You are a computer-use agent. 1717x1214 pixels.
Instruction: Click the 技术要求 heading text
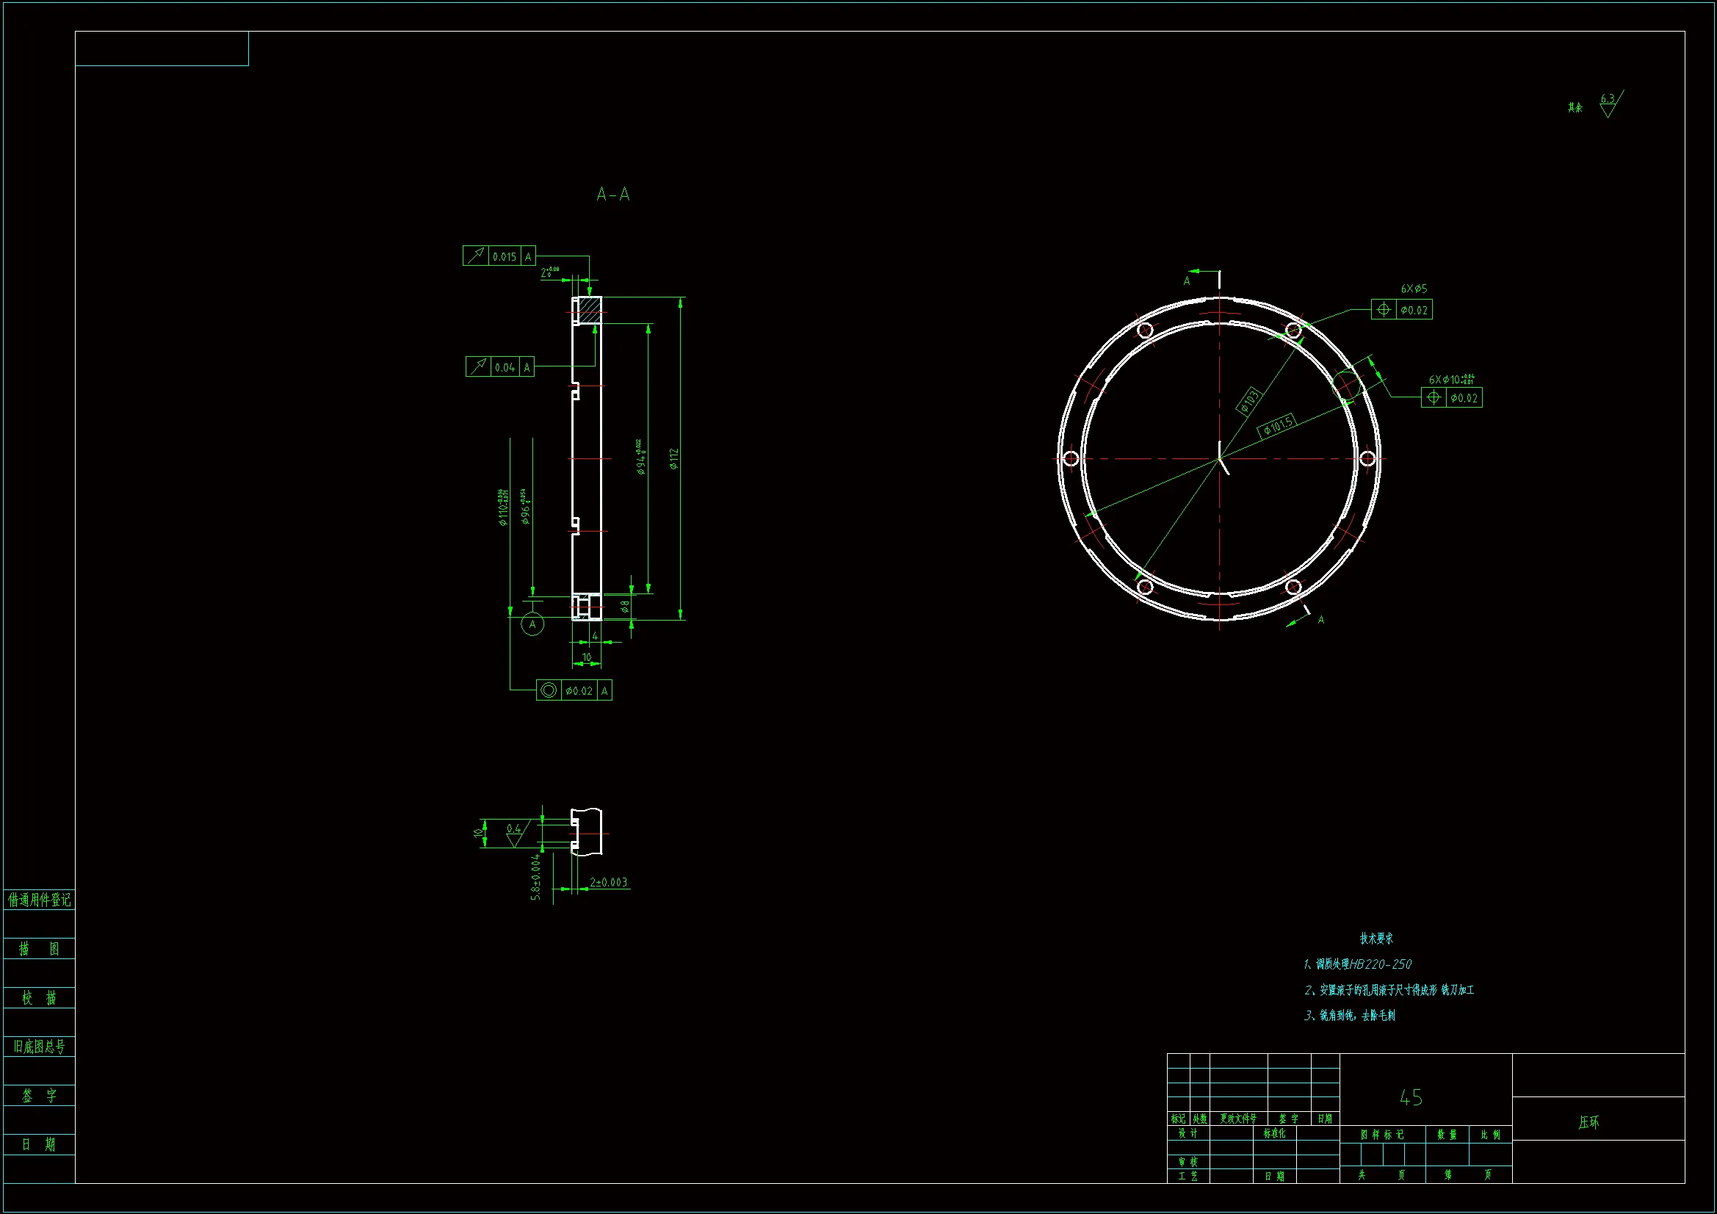1376,938
